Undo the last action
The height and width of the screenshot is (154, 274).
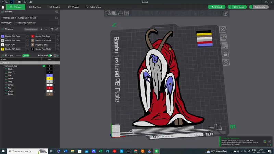click(x=25, y=2)
